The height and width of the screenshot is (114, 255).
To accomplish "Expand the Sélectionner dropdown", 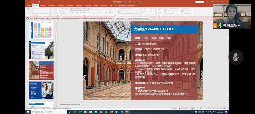I will coord(186,13).
